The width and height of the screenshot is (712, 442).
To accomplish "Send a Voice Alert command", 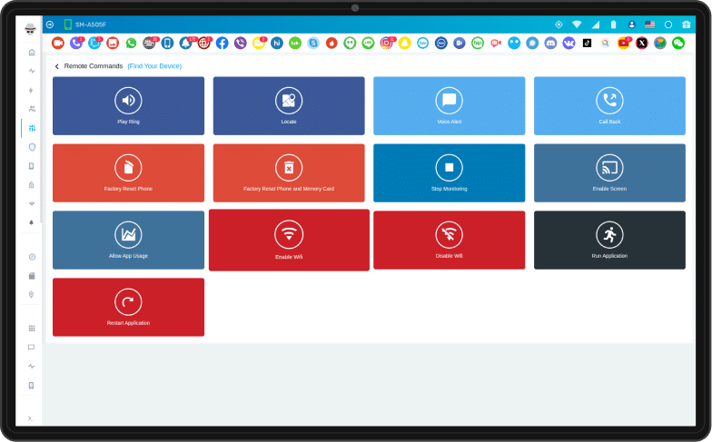I will pyautogui.click(x=449, y=105).
